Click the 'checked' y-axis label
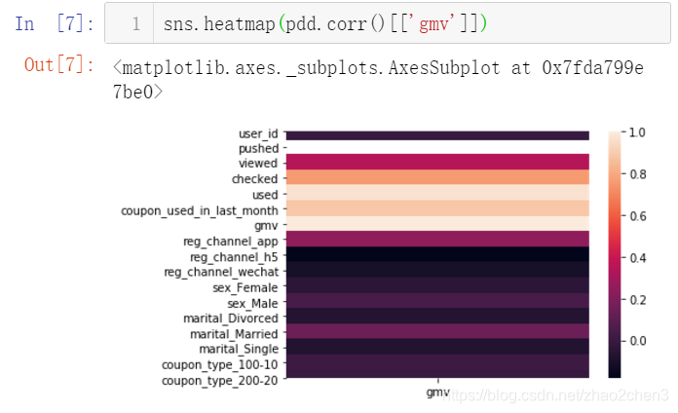Image resolution: width=678 pixels, height=413 pixels. (x=254, y=178)
